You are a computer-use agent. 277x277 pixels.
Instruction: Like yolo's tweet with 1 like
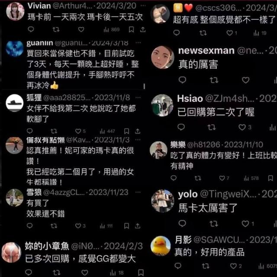click(x=248, y=224)
